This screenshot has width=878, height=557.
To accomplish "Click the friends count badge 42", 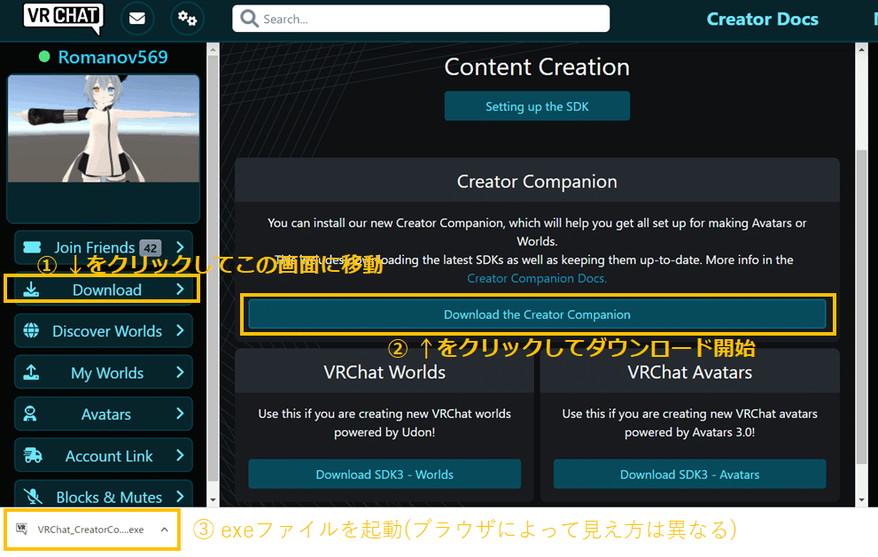I will (x=150, y=247).
